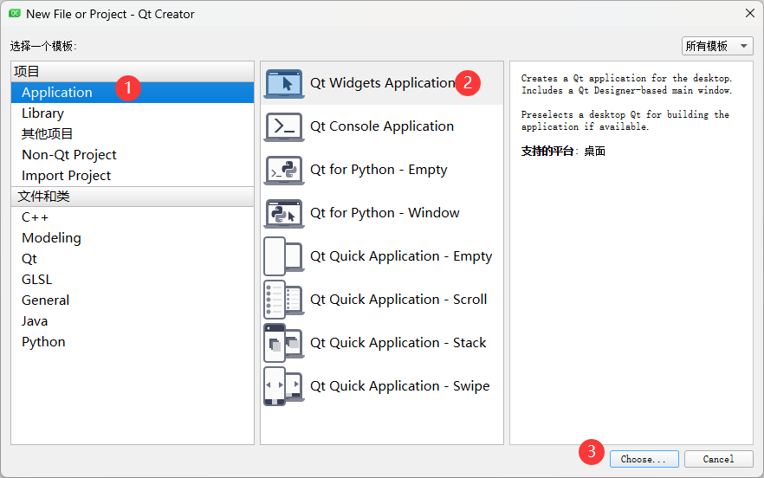Image resolution: width=764 pixels, height=478 pixels.
Task: Pick the Qt for Python - Window label
Action: [x=385, y=213]
